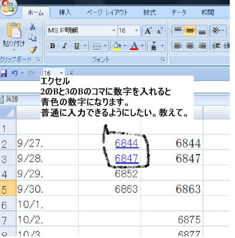Select row 5 header
The image size is (235, 238).
click(8, 188)
